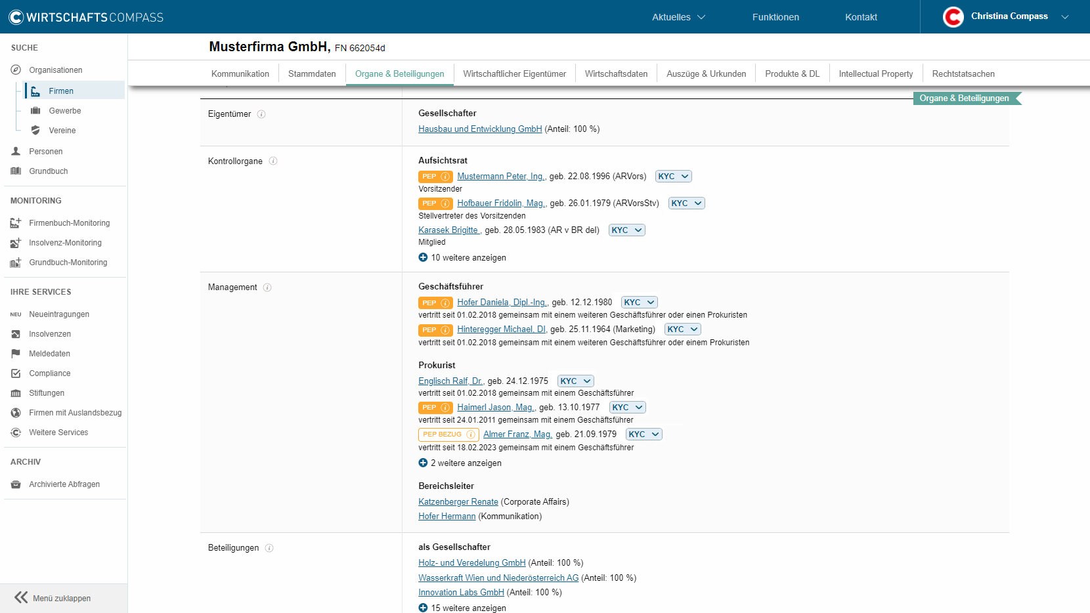Click the Organe & Beteiligungen section tag
The width and height of the screenshot is (1090, 613).
click(x=967, y=98)
